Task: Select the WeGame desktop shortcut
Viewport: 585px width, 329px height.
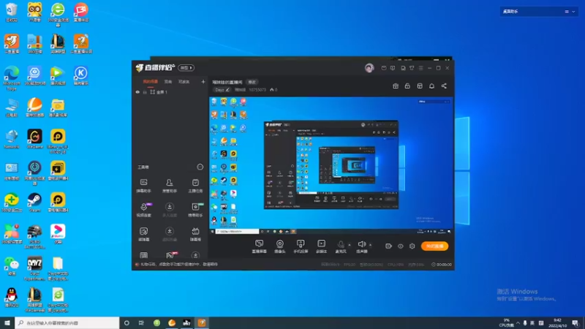Action: 34,139
